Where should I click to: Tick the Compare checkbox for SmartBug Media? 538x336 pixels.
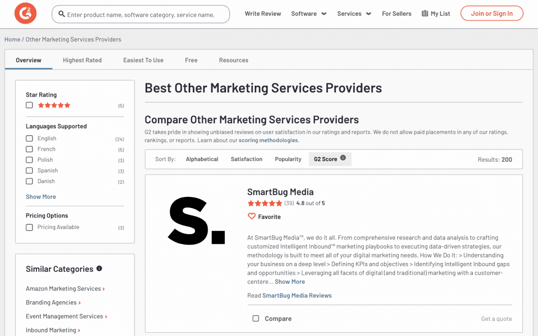[256, 319]
